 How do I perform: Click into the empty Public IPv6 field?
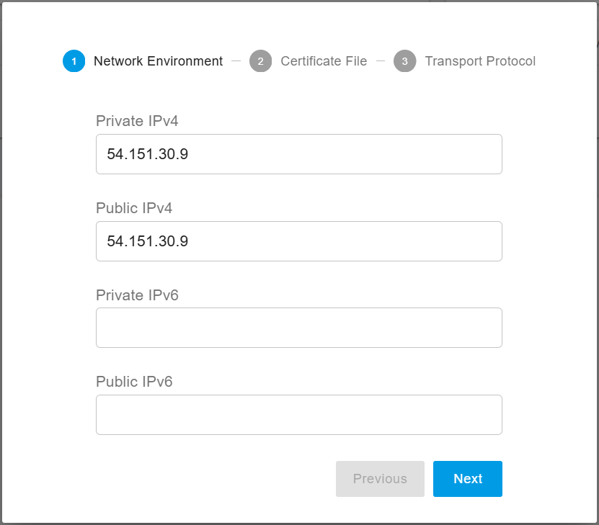[x=298, y=415]
